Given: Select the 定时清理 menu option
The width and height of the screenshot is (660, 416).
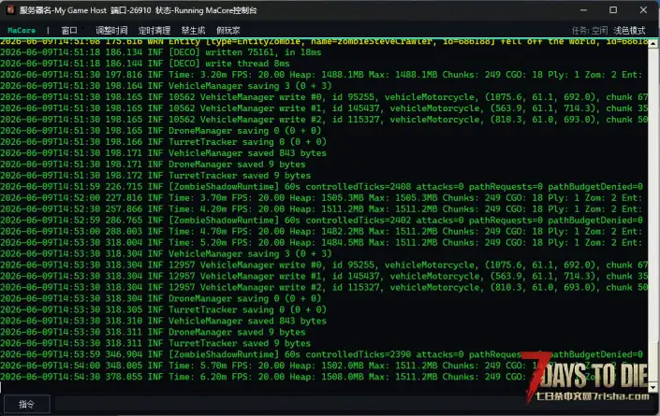Looking at the screenshot, I should pos(154,30).
